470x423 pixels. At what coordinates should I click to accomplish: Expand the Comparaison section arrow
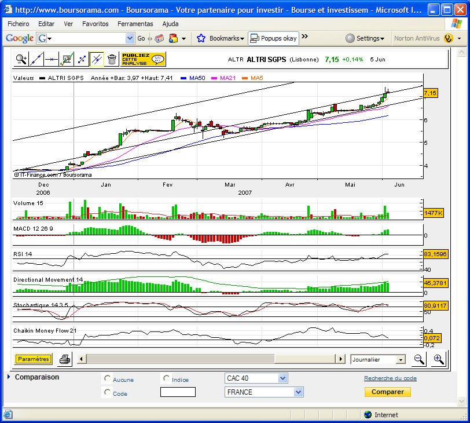[9, 377]
